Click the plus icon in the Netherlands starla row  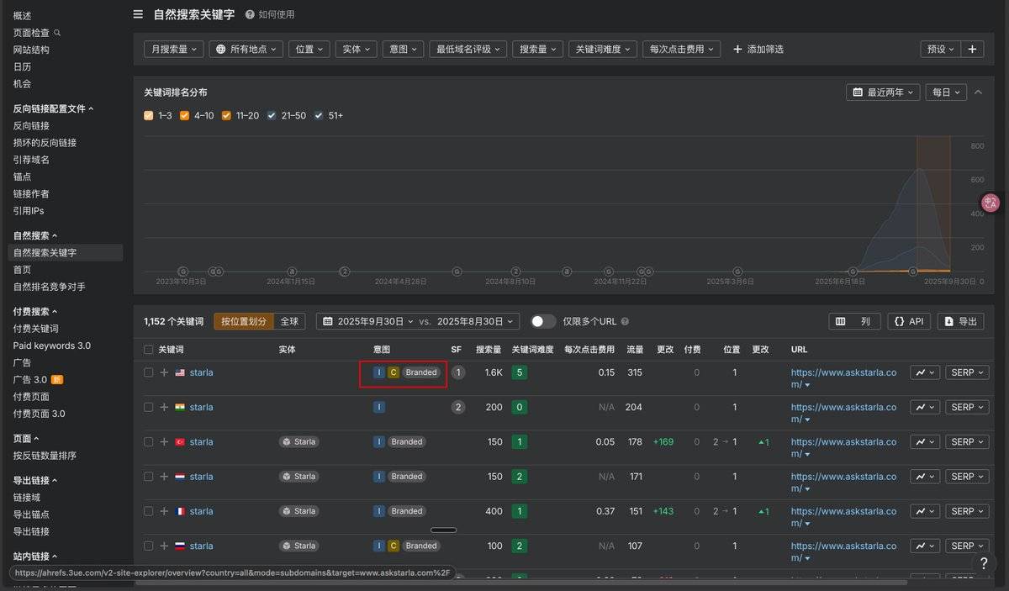164,477
